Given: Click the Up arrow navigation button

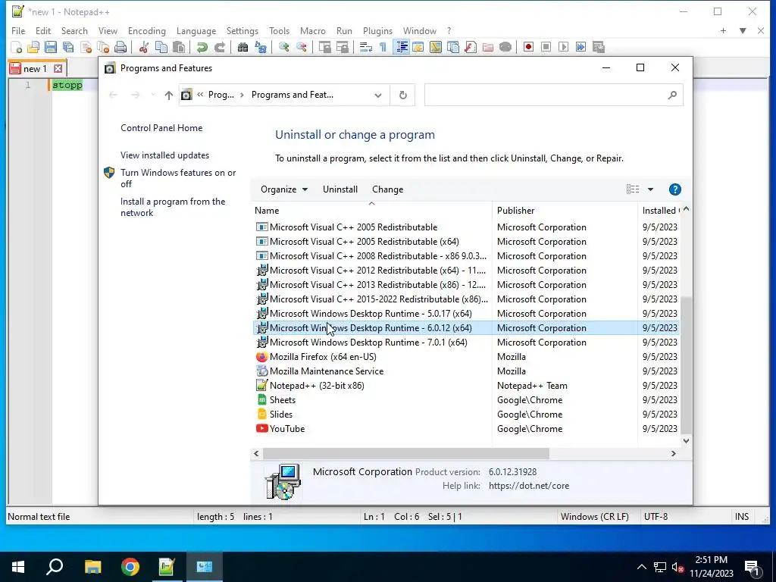Looking at the screenshot, I should (169, 95).
